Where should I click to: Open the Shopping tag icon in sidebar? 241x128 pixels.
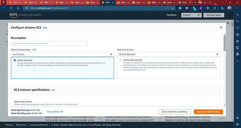point(237,28)
